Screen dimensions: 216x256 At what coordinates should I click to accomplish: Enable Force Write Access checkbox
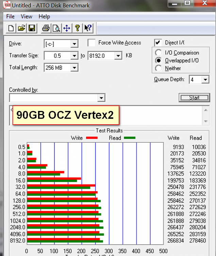[x=92, y=43]
